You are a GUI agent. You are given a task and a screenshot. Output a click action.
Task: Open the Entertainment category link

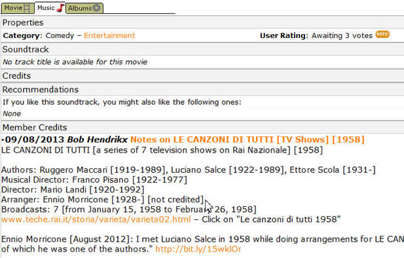tap(109, 35)
